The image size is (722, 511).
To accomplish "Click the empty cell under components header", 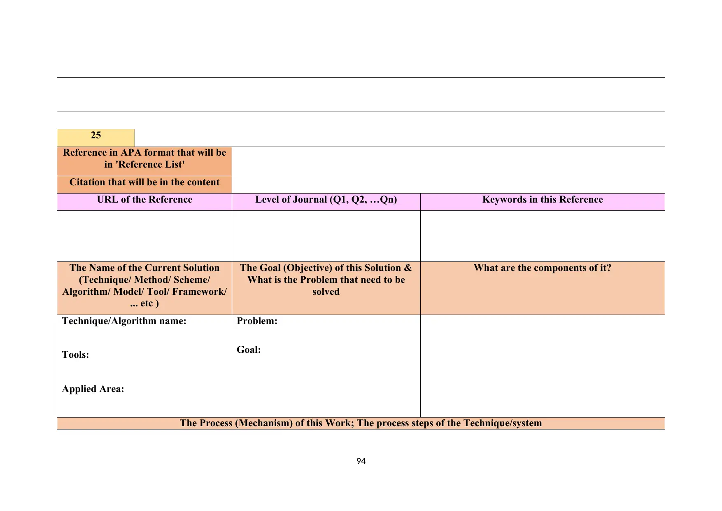I will tap(543, 366).
